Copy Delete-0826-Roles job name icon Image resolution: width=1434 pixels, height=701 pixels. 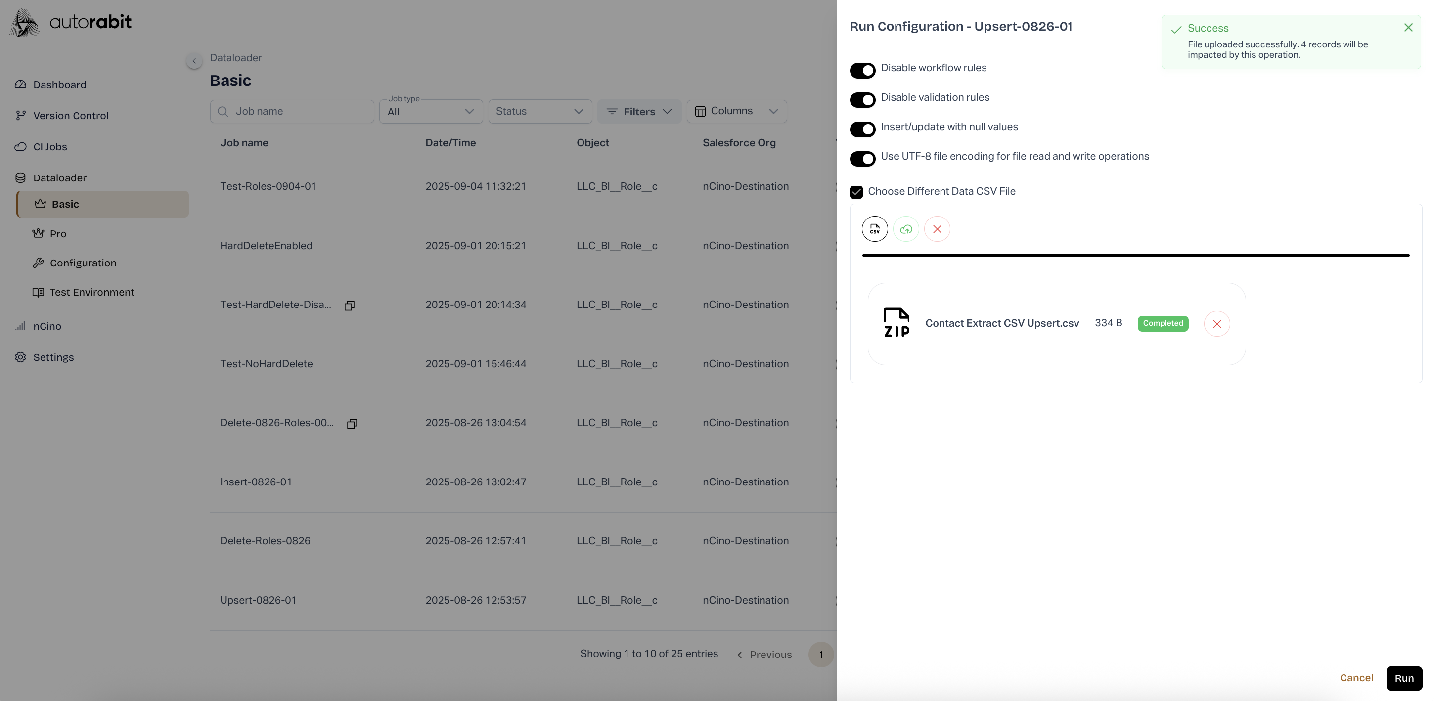[x=352, y=424]
